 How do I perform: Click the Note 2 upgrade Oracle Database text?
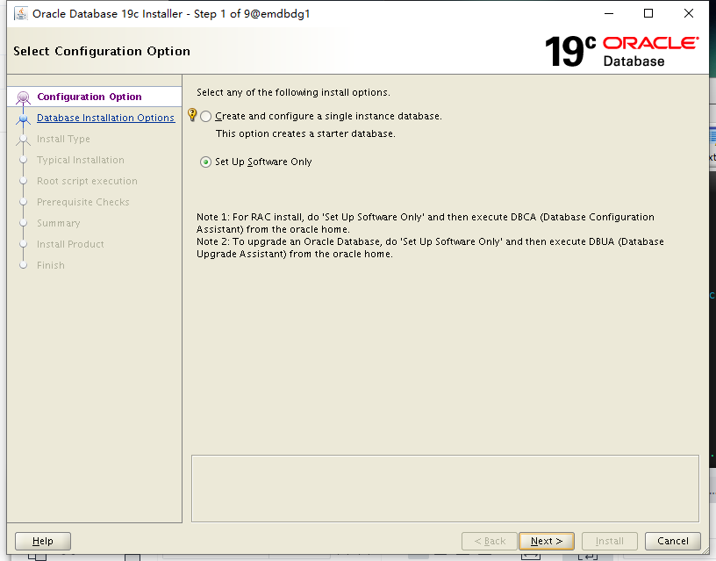[x=430, y=248]
